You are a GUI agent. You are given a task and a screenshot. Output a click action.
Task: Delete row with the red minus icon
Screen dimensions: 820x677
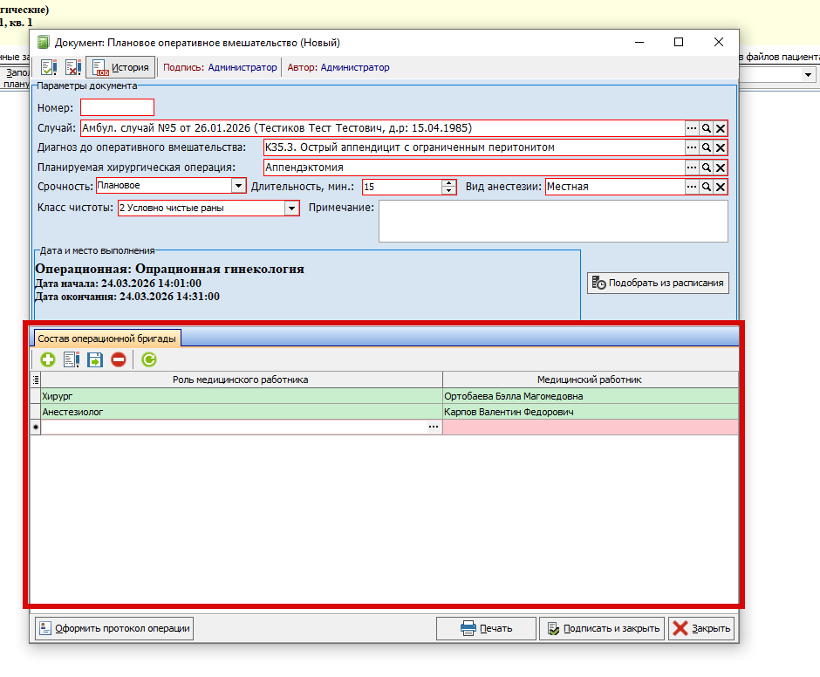(119, 359)
